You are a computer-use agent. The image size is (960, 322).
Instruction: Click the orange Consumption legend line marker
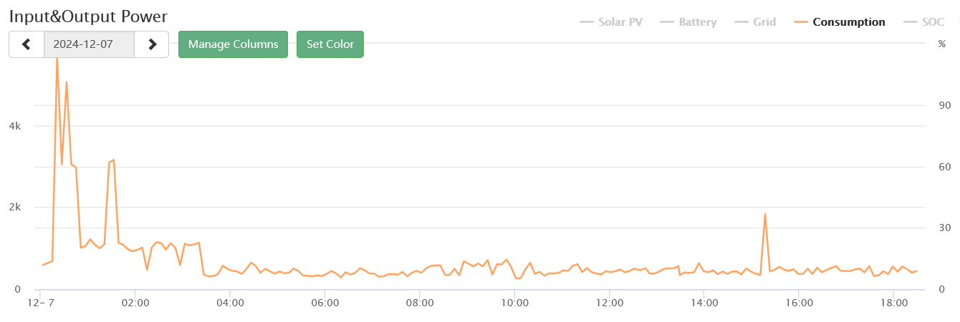coord(802,22)
